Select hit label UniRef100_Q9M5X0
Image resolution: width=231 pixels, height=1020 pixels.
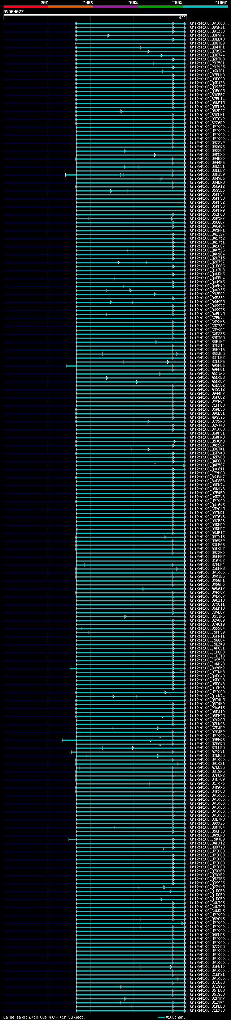point(207,155)
